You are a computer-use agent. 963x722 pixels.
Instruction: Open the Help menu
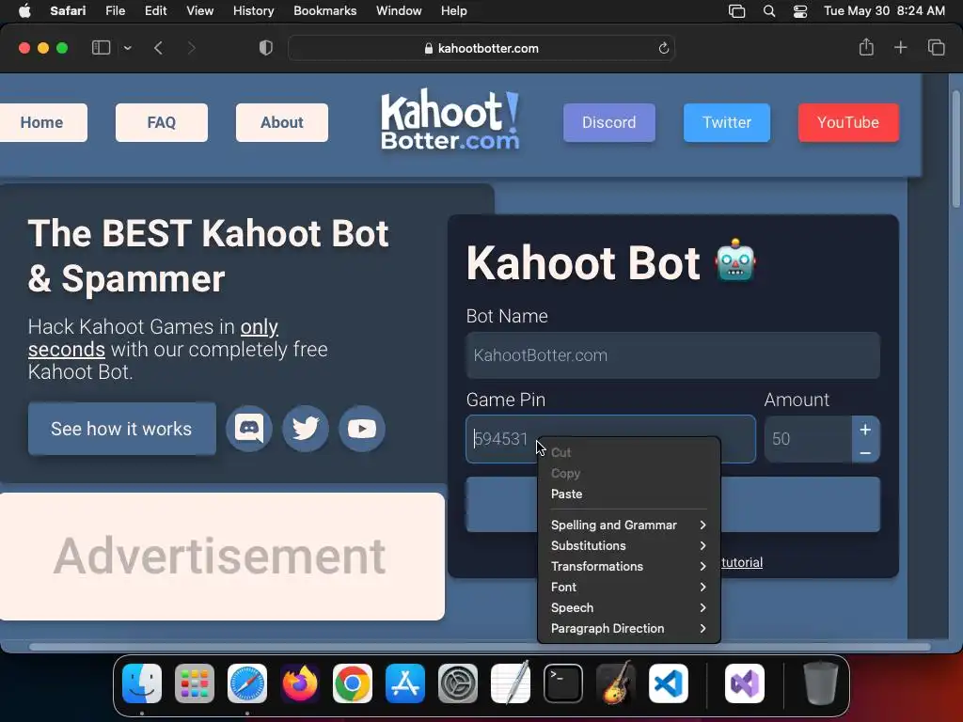[x=454, y=11]
